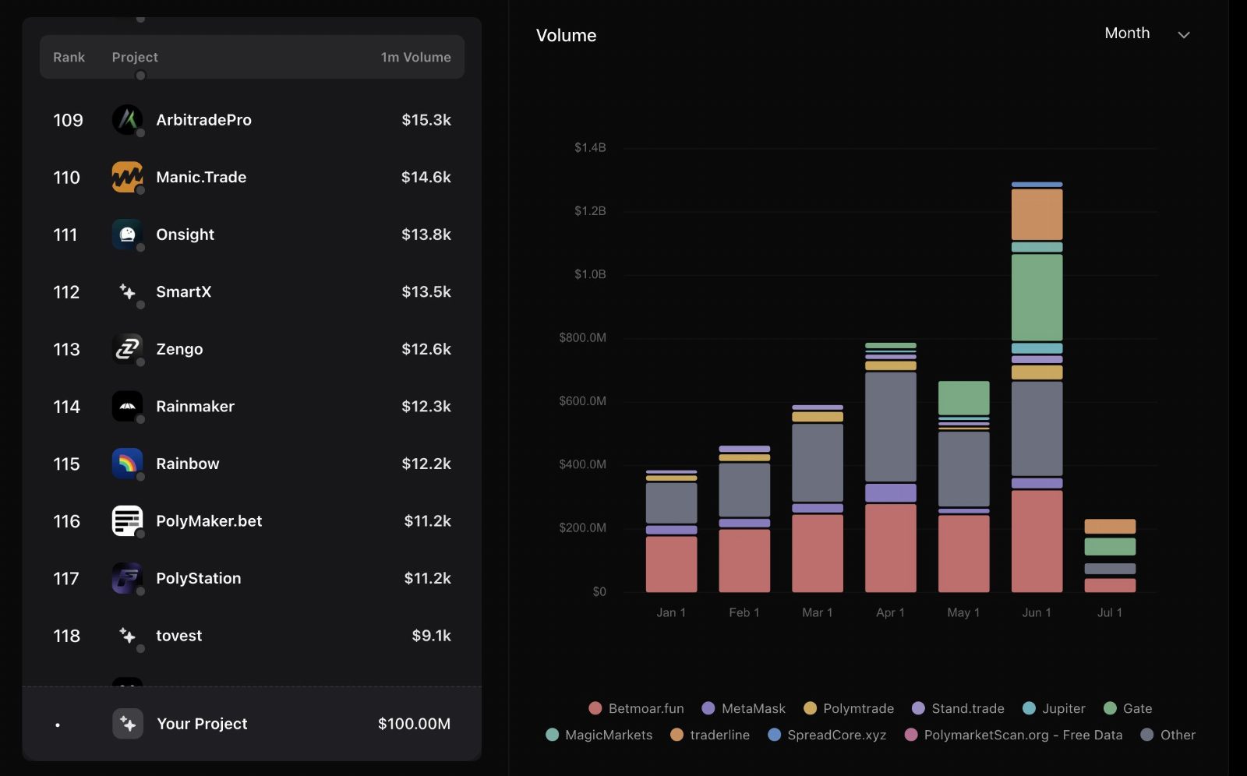
Task: Toggle Betmoar.fun series in chart legend
Action: 636,708
